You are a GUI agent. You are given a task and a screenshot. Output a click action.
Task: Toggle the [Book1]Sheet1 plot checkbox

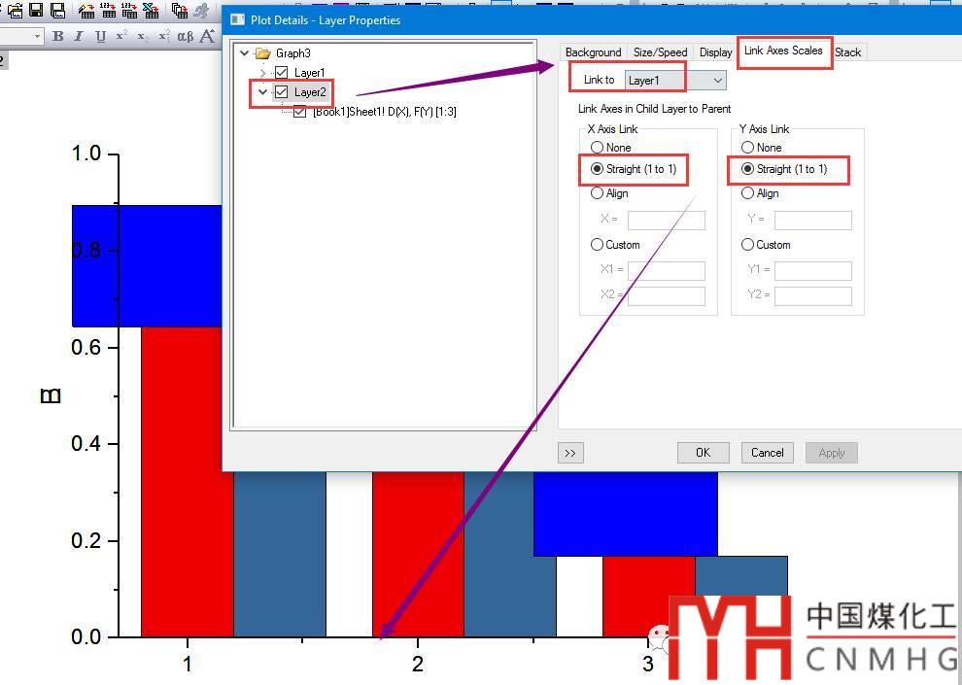click(x=300, y=112)
